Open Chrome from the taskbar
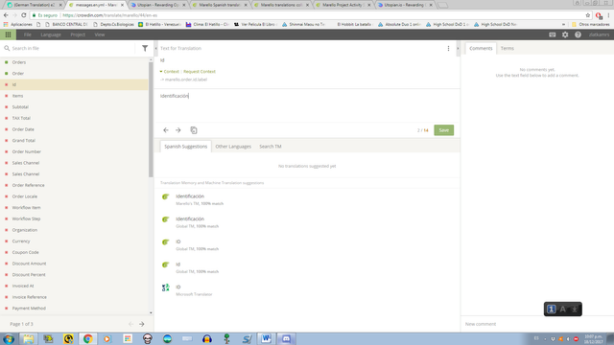Screen dimensions: 614x345 click(x=87, y=338)
